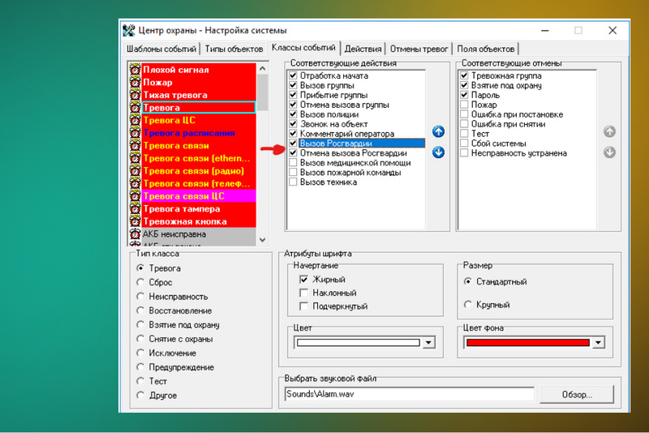649x433 pixels.
Task: Click the blue move-up arrow for actions
Action: (x=438, y=131)
